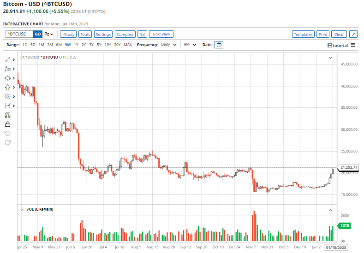Image resolution: width=364 pixels, height=253 pixels.
Task: Click the Nov 7 date axis label
Action: [x=251, y=247]
